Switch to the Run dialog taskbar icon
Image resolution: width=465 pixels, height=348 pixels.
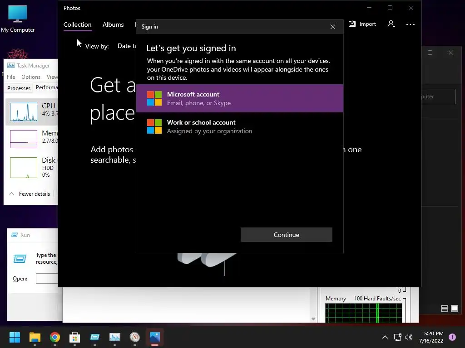(x=94, y=337)
